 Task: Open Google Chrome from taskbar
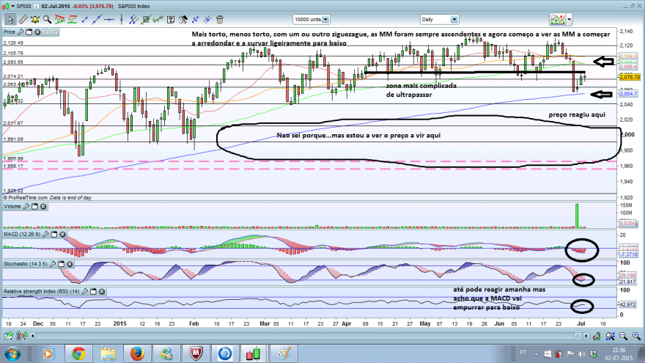(78, 353)
